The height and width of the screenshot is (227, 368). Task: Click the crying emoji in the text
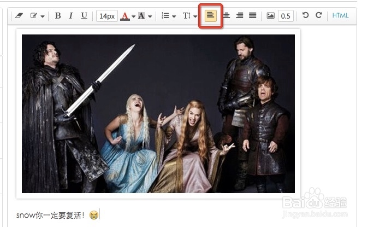94,215
